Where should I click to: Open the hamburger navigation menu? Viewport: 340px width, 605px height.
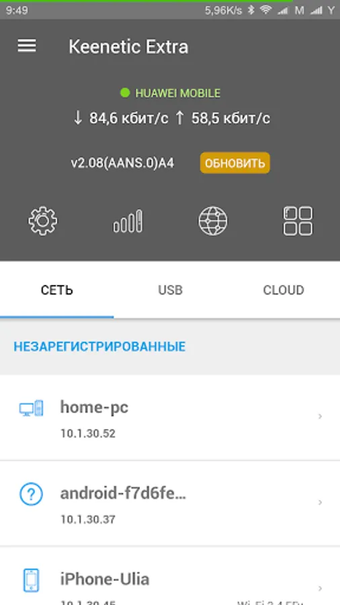click(27, 46)
